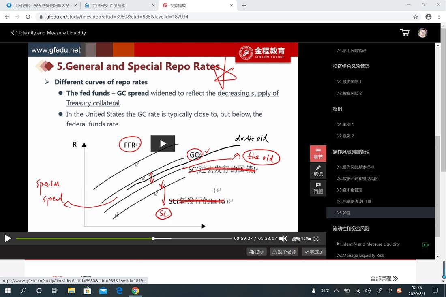
Task: Open the 问题 questions panel
Action: 318,188
